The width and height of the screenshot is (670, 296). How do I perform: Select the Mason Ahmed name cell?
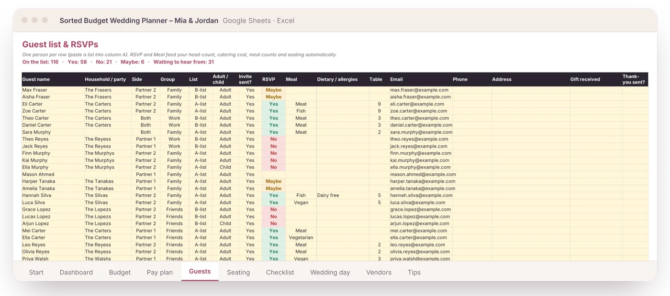pos(53,174)
